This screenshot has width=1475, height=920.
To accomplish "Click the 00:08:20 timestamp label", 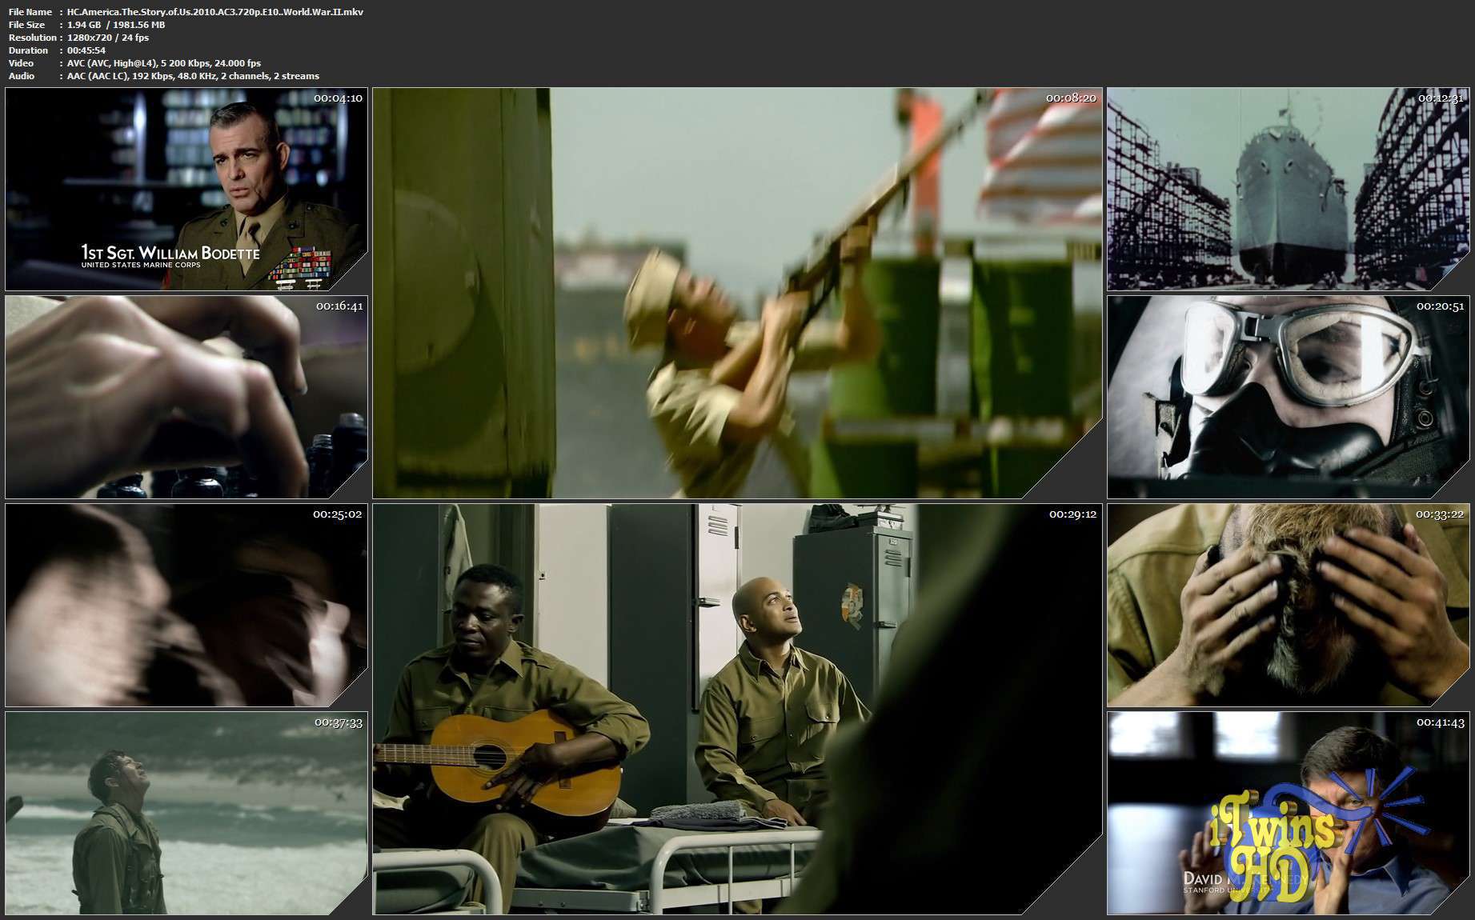I will coord(1071,98).
